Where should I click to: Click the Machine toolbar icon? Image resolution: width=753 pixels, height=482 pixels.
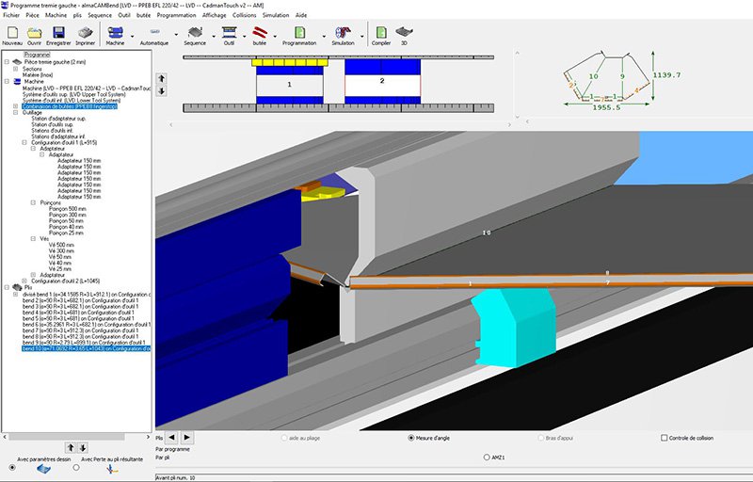(x=115, y=33)
